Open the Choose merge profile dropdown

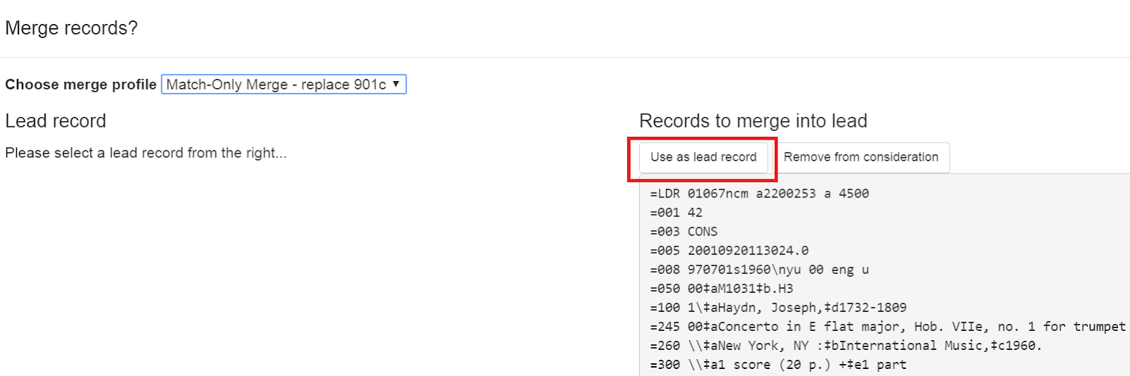pos(282,85)
